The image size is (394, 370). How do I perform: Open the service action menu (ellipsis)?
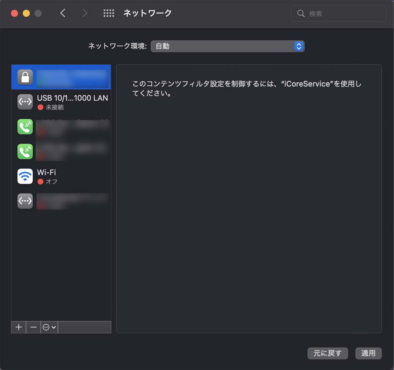tap(49, 327)
